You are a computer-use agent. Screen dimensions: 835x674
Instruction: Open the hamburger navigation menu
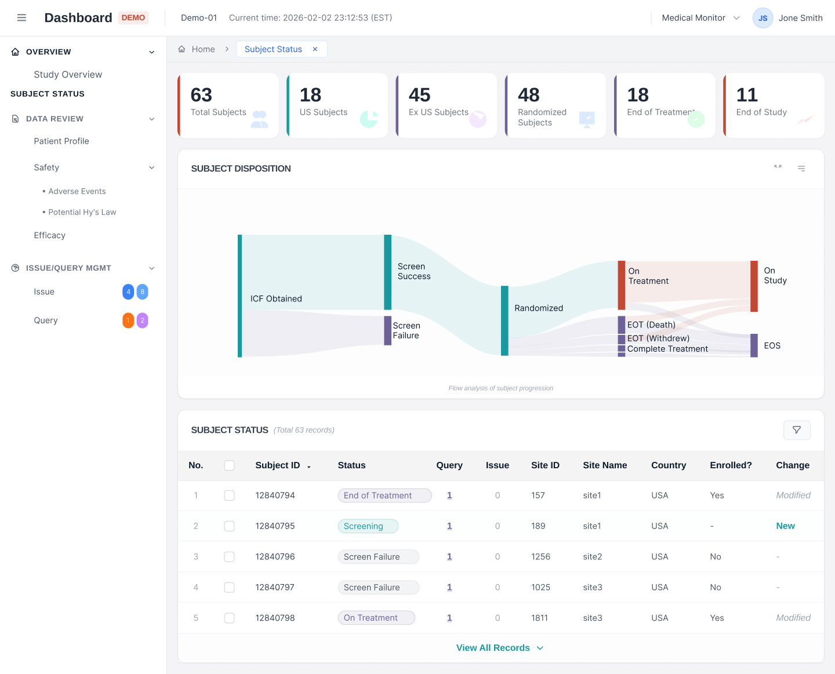(21, 17)
